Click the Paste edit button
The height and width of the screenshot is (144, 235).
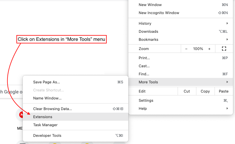point(223,91)
